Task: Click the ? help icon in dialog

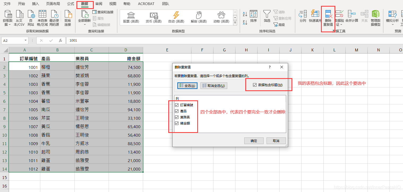Action: 270,67
